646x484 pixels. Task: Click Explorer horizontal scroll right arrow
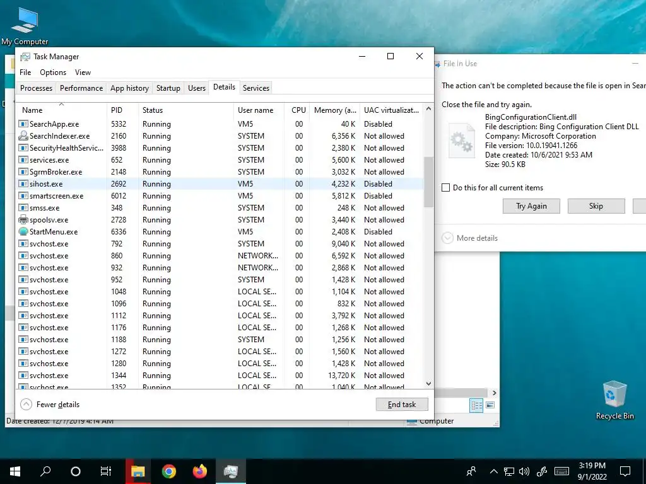point(495,393)
